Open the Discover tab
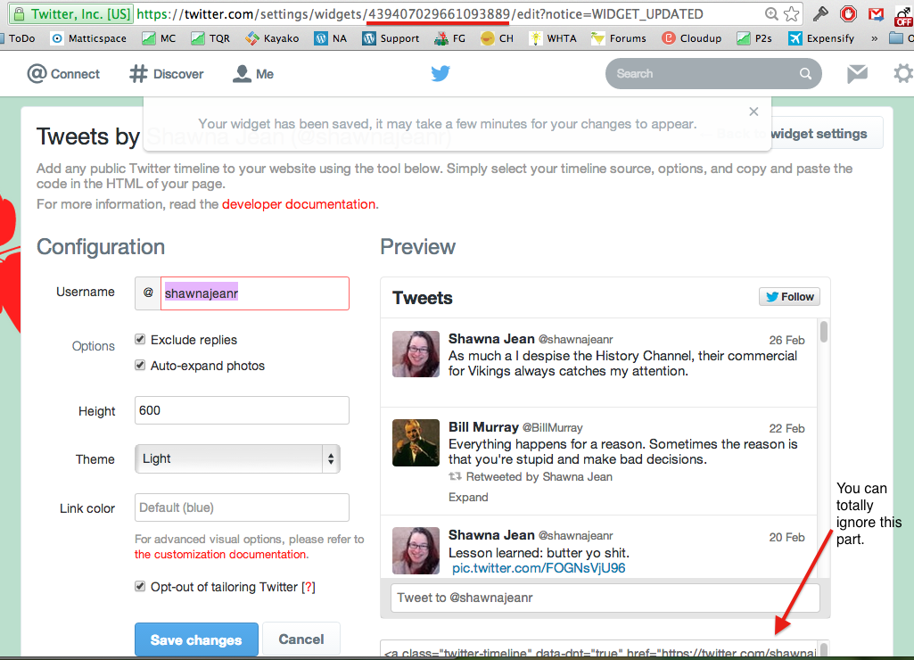The height and width of the screenshot is (660, 914). 166,74
